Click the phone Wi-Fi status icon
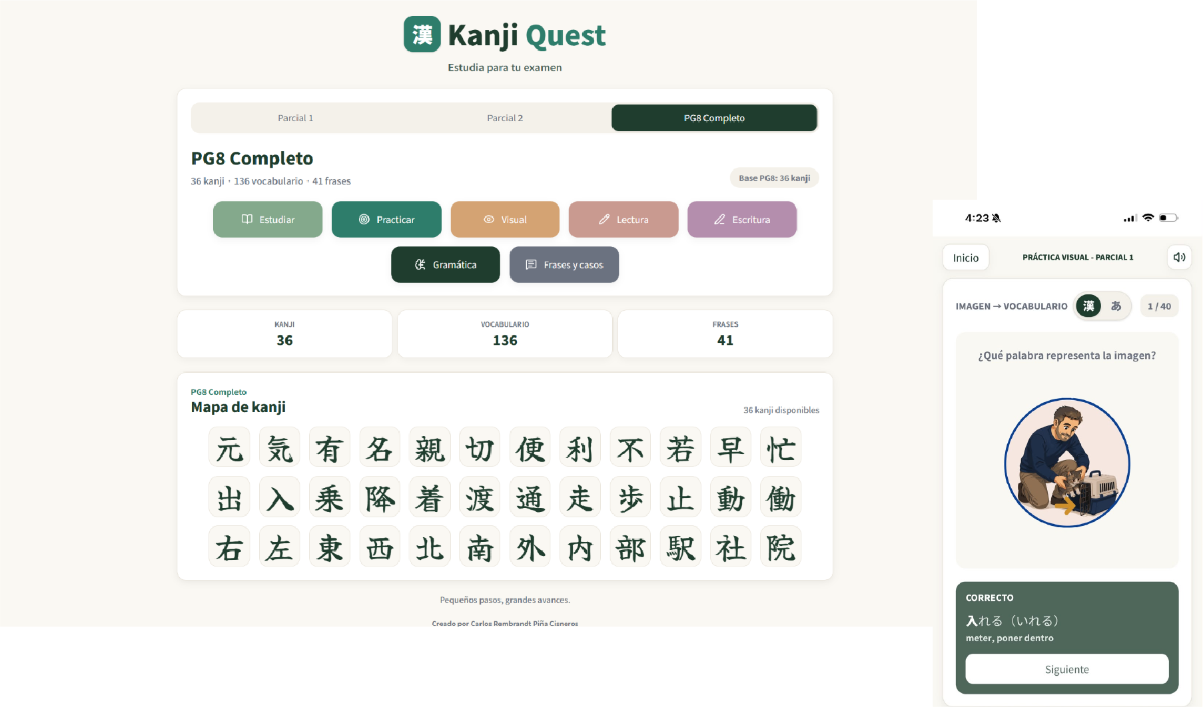Image resolution: width=1203 pixels, height=707 pixels. click(1148, 218)
